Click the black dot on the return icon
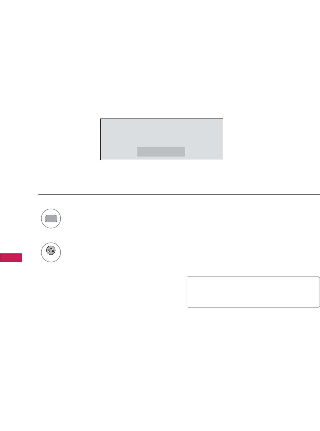 pos(53,251)
